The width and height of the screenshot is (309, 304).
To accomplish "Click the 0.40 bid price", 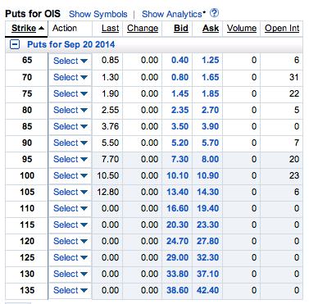I will (179, 60).
